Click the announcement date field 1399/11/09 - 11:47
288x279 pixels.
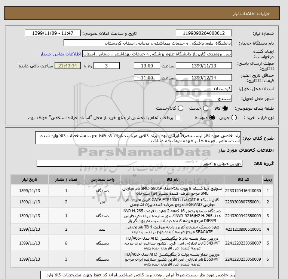(52, 33)
